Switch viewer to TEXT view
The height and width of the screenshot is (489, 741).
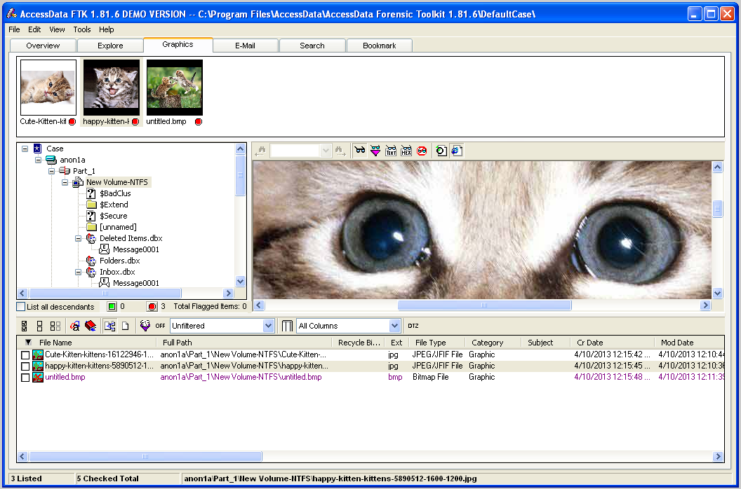coord(391,151)
